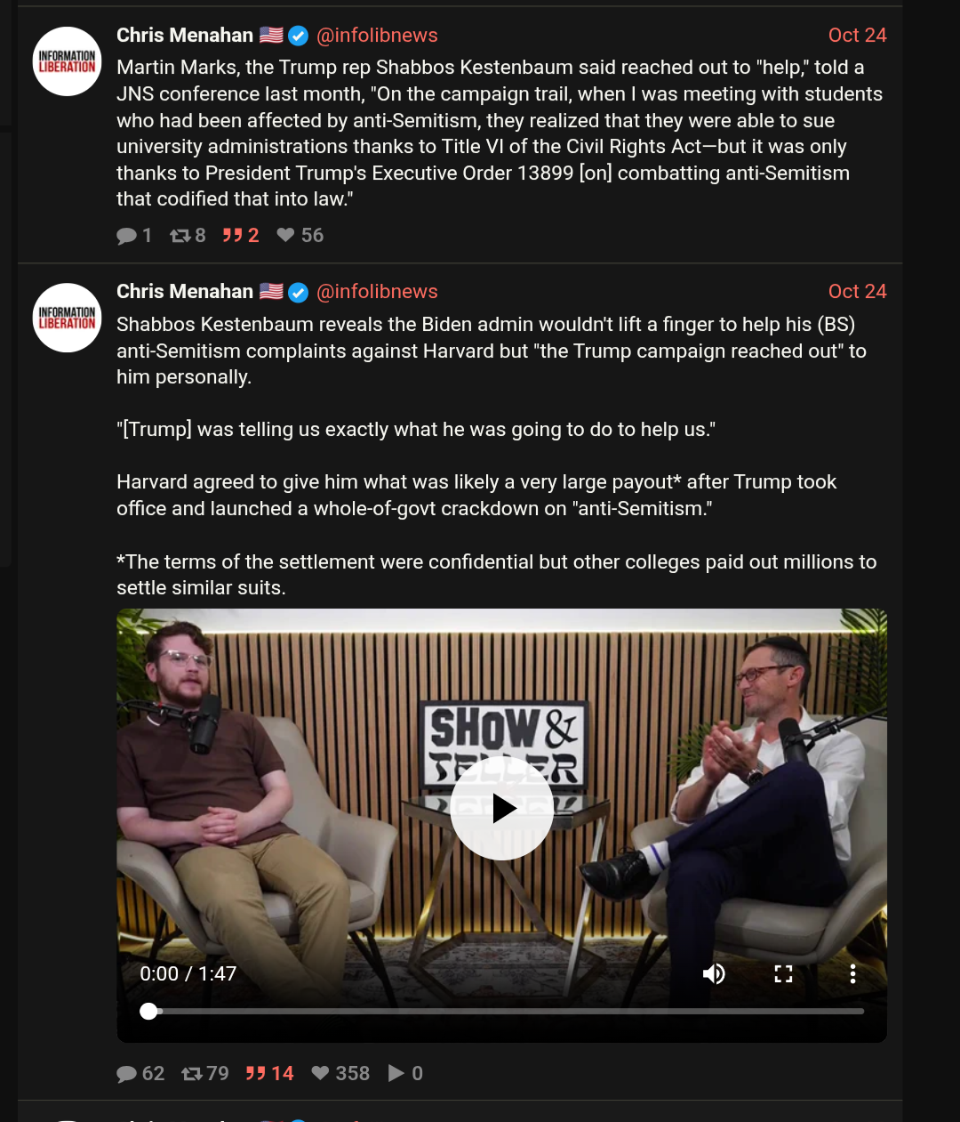Screen dimensions: 960x1122
Task: Click Oct 24 date on second post
Action: pyautogui.click(x=858, y=292)
